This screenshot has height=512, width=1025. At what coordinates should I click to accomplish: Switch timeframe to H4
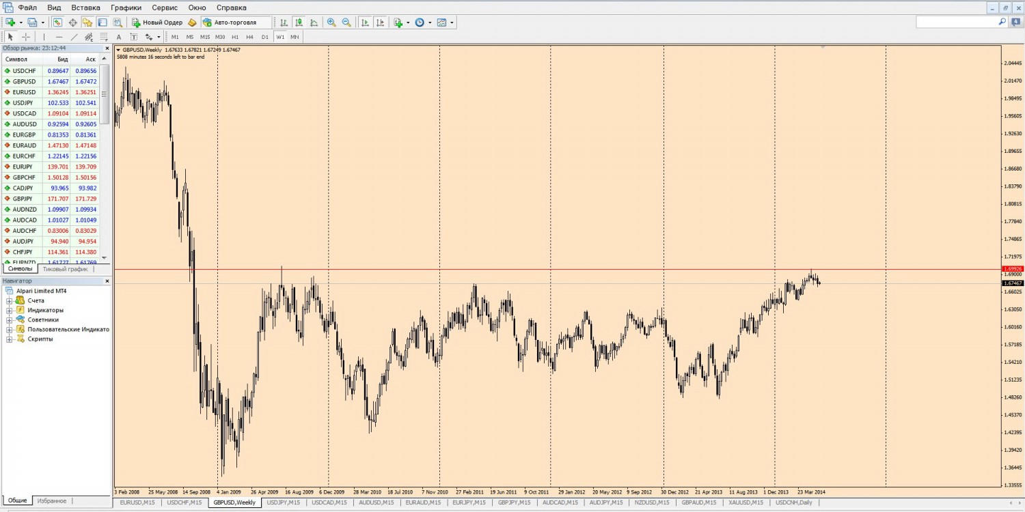tap(250, 37)
